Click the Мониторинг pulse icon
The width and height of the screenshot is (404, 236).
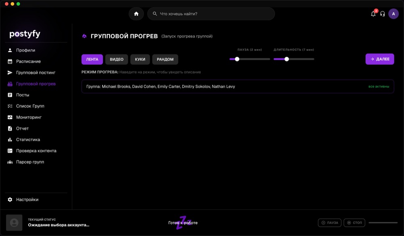[x=10, y=117]
